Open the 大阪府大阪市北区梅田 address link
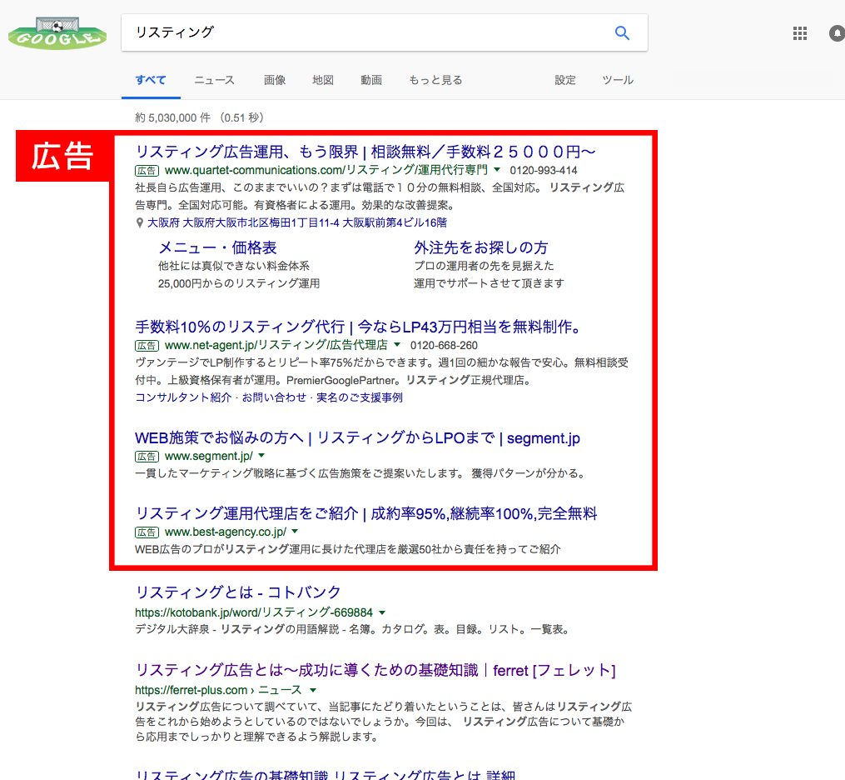 (297, 222)
